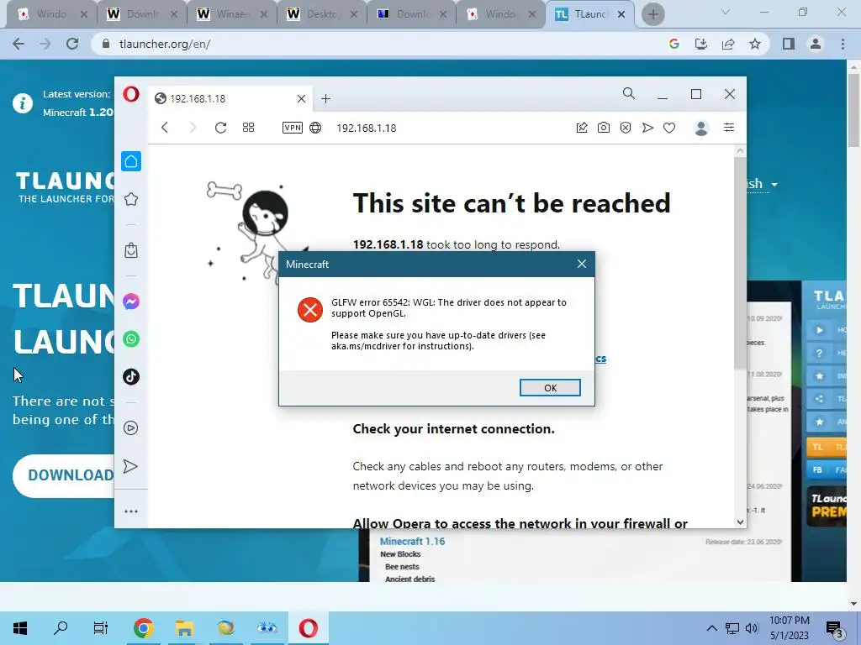Click the TLauncher DOWNLOAD button
The image size is (861, 645).
[63, 475]
